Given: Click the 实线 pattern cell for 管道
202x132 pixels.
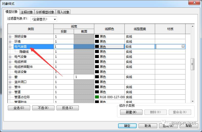Looking at the screenshot, I should (140, 92).
